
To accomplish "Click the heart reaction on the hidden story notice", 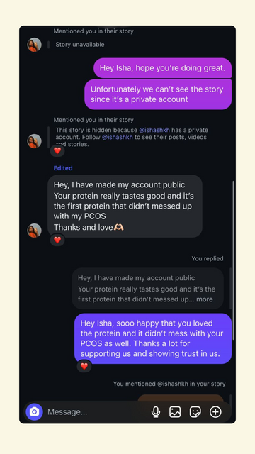I will [57, 150].
